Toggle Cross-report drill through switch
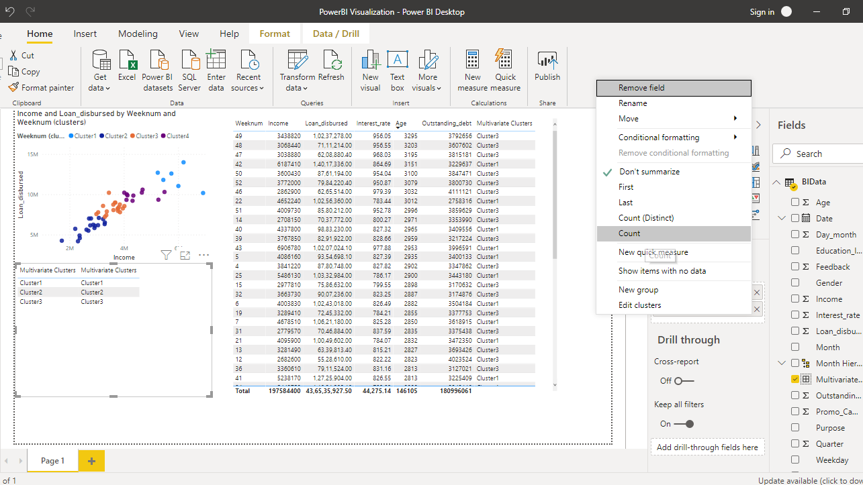Viewport: 863px width, 485px height. [684, 381]
